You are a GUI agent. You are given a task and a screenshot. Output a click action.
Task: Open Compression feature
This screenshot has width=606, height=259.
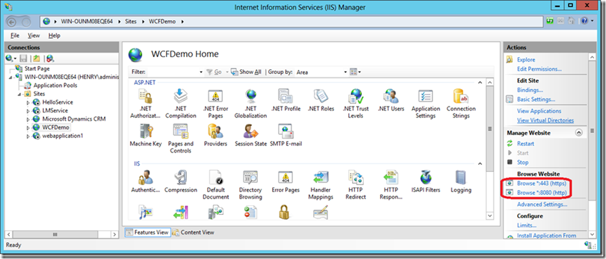click(181, 182)
